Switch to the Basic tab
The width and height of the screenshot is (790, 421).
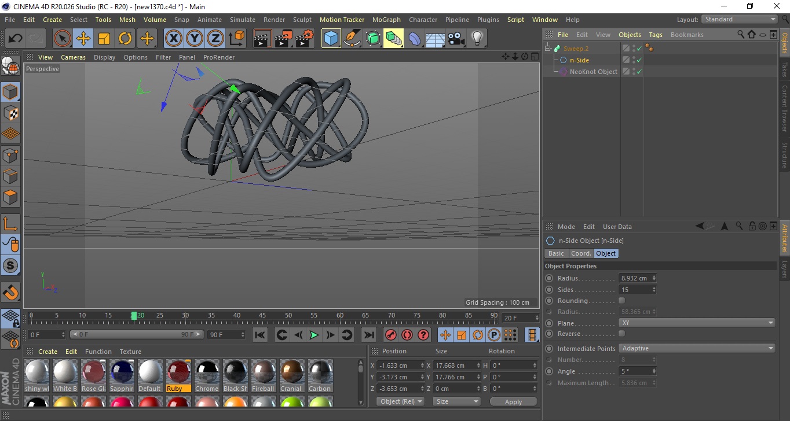tap(556, 253)
